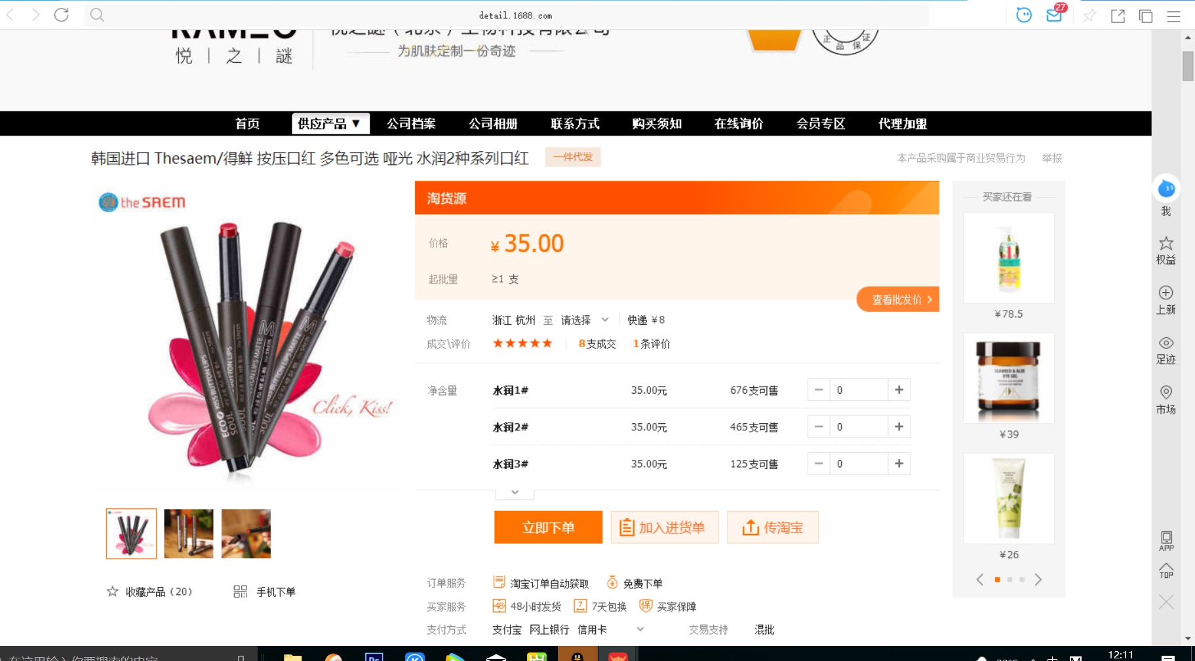
Task: Open the browser search magnifier icon
Action: pos(97,14)
